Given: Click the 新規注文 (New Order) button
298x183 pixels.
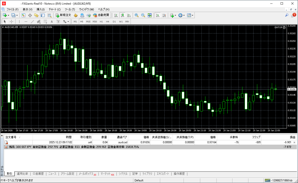Looking at the screenshot, I should tap(63, 15).
